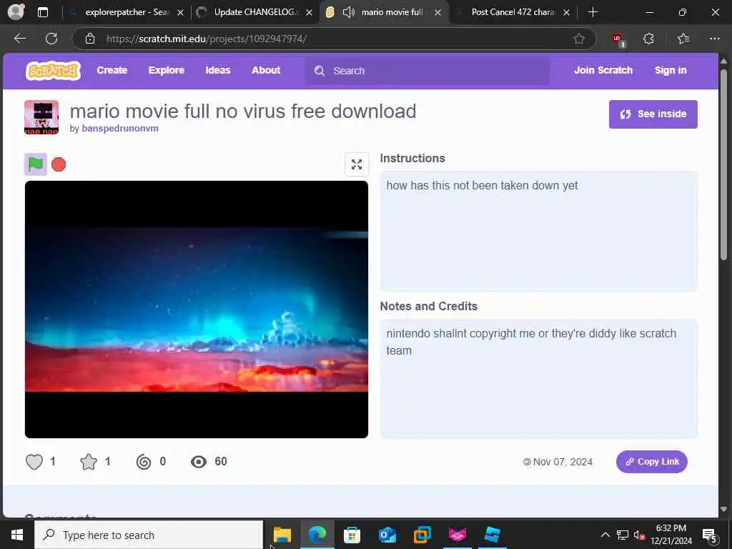
Task: Open clock and date flyout
Action: 671,535
